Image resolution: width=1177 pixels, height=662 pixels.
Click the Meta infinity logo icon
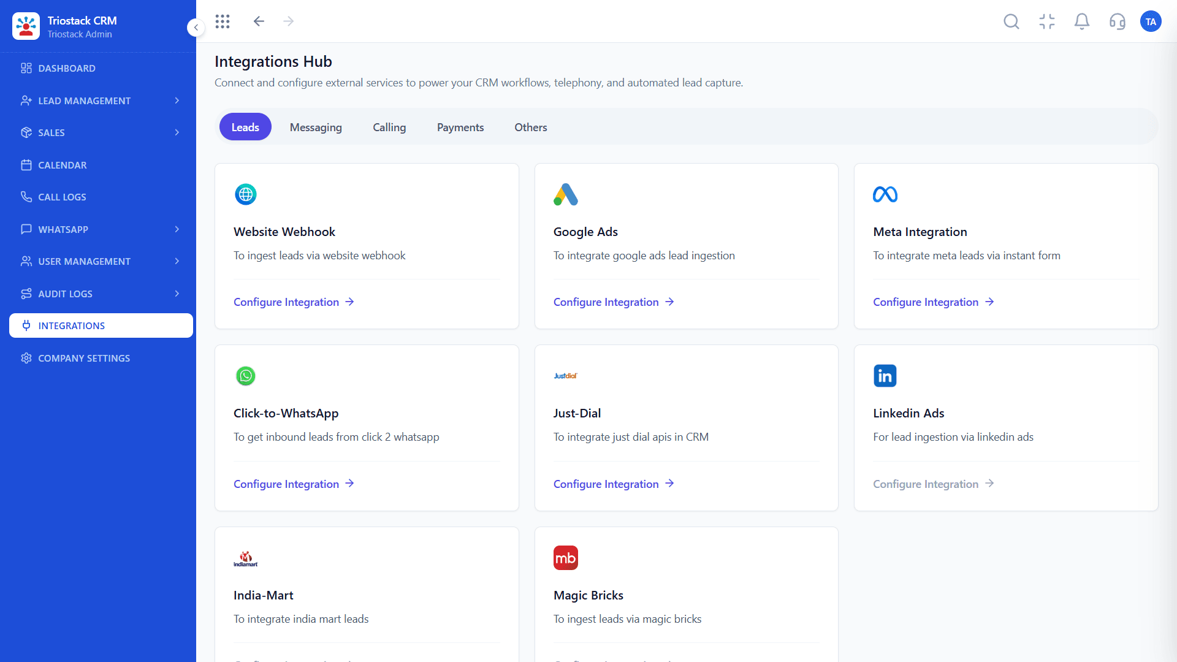[885, 194]
